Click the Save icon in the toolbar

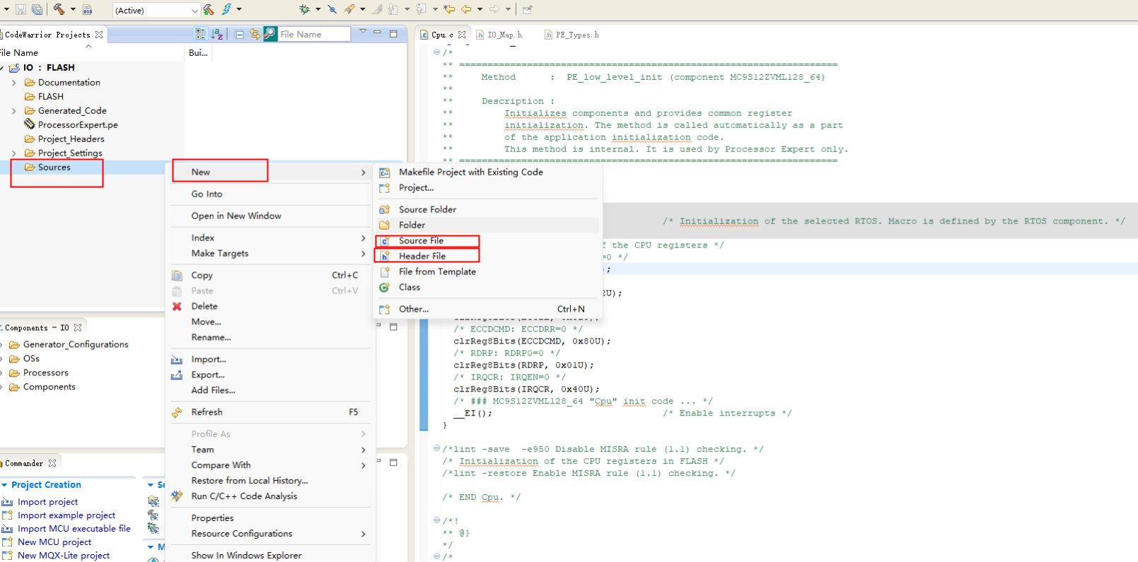[x=21, y=10]
